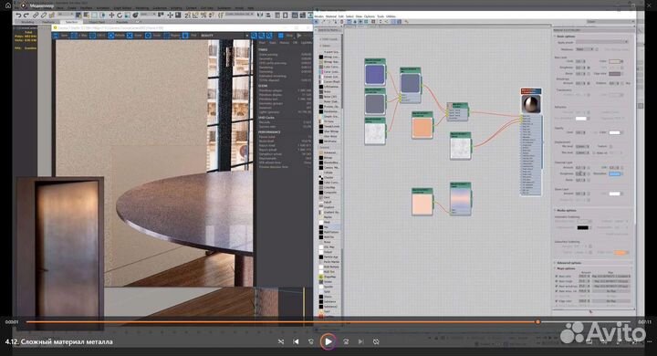Open the Apply preset dropdown
657x356 pixels.
(x=602, y=42)
